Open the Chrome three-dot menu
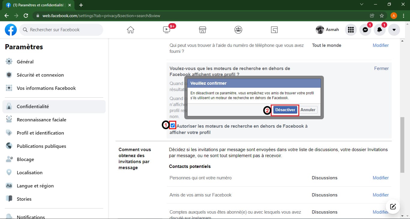 pyautogui.click(x=403, y=16)
